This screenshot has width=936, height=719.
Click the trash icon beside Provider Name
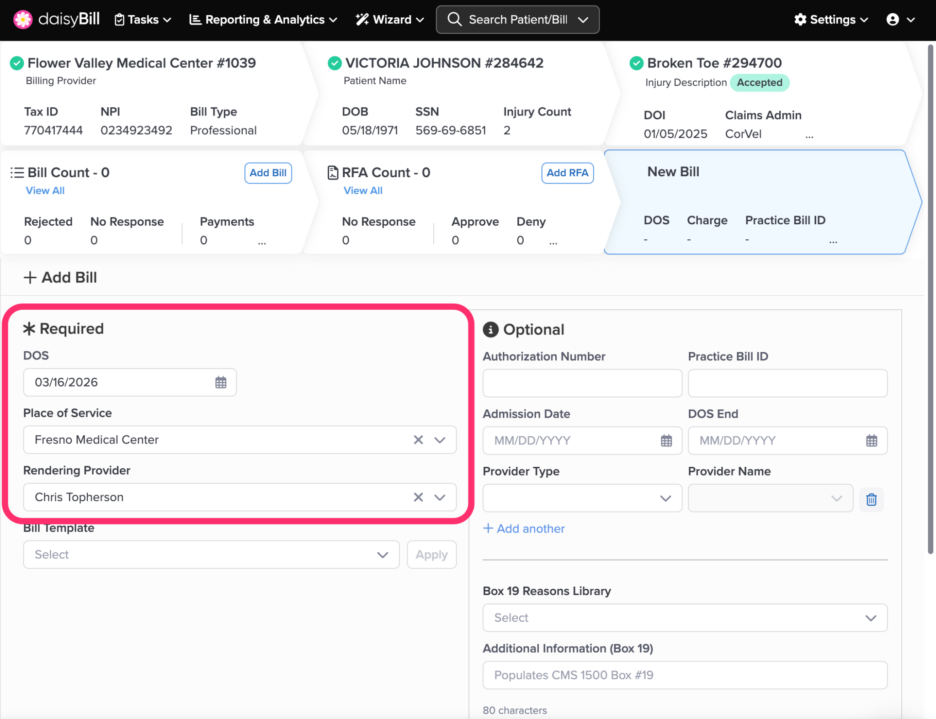click(x=871, y=499)
